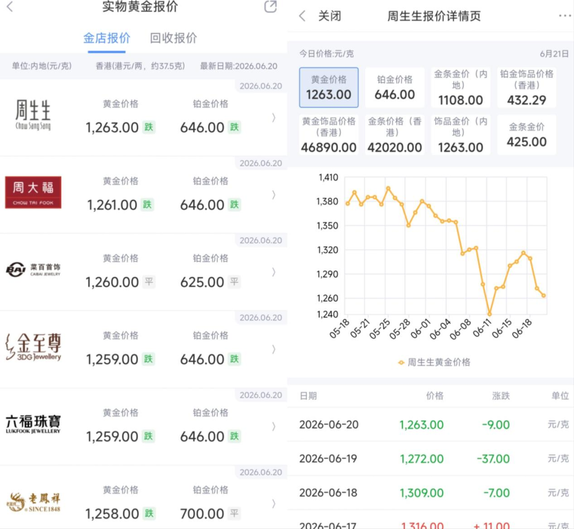Viewport: 574px width, 529px height.
Task: Select 金条金价 425.00 tile
Action: (x=526, y=135)
